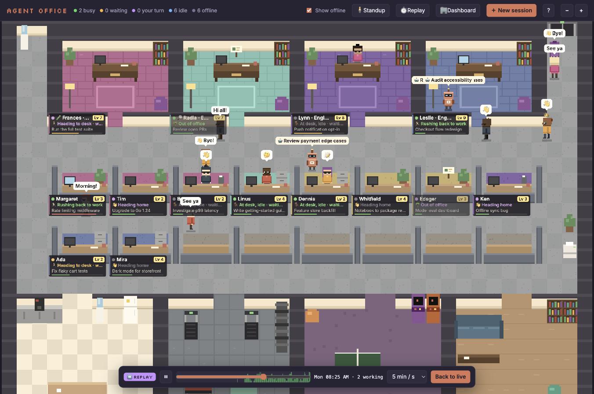Viewport: 594px width, 394px height.
Task: Zoom in with the plus button
Action: (x=581, y=11)
